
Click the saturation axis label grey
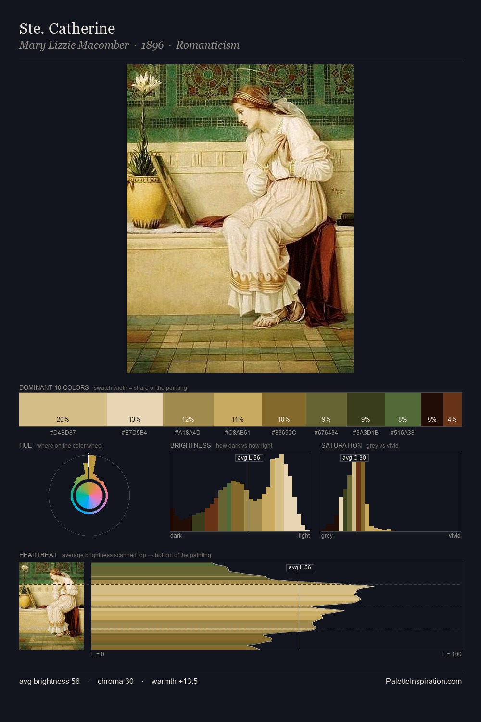327,536
